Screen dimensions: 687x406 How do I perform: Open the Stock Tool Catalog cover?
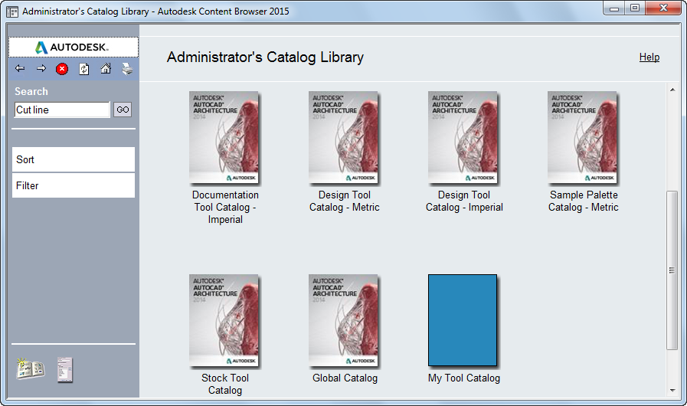coord(224,320)
